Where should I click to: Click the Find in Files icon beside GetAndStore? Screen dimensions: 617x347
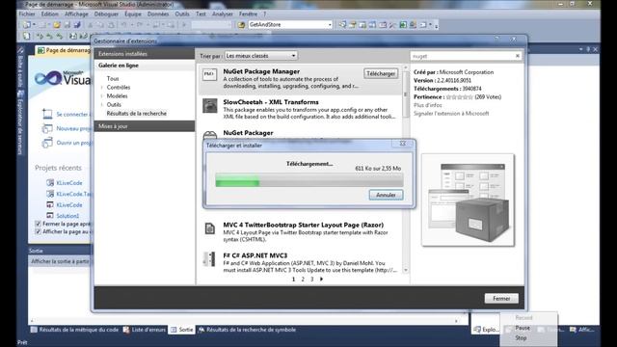pos(241,25)
